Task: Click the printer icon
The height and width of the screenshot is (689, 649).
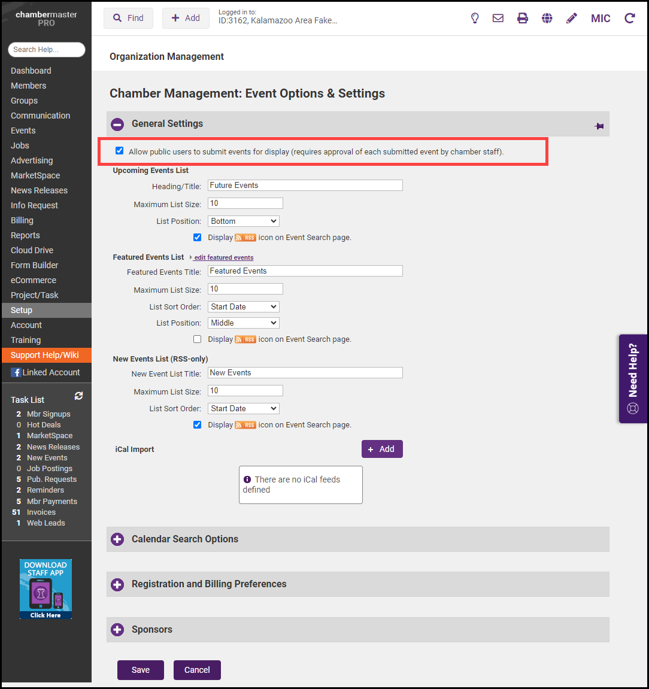Action: pos(523,19)
